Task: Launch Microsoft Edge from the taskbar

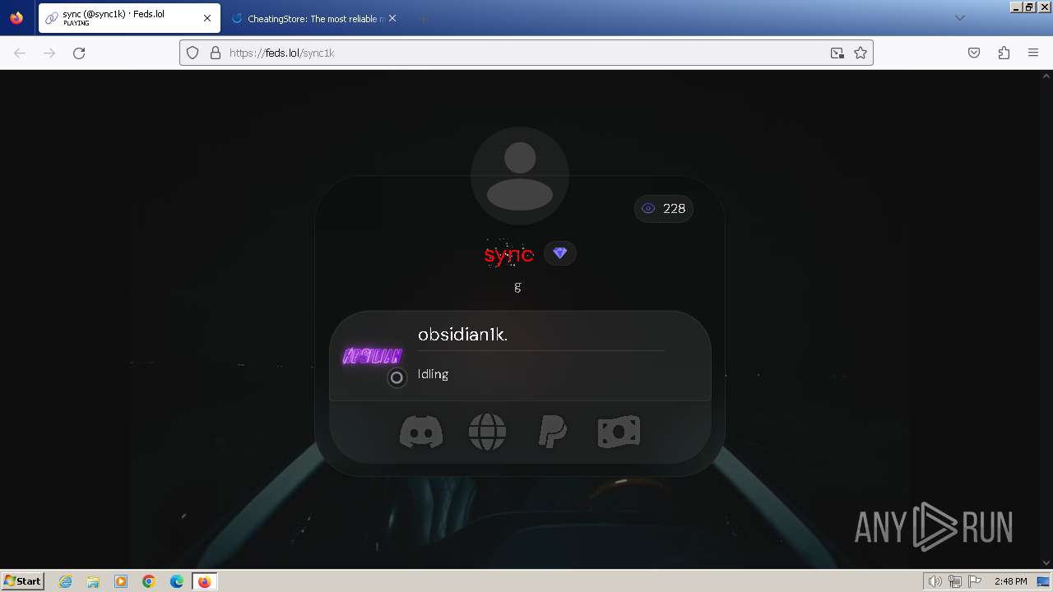Action: coord(177,581)
